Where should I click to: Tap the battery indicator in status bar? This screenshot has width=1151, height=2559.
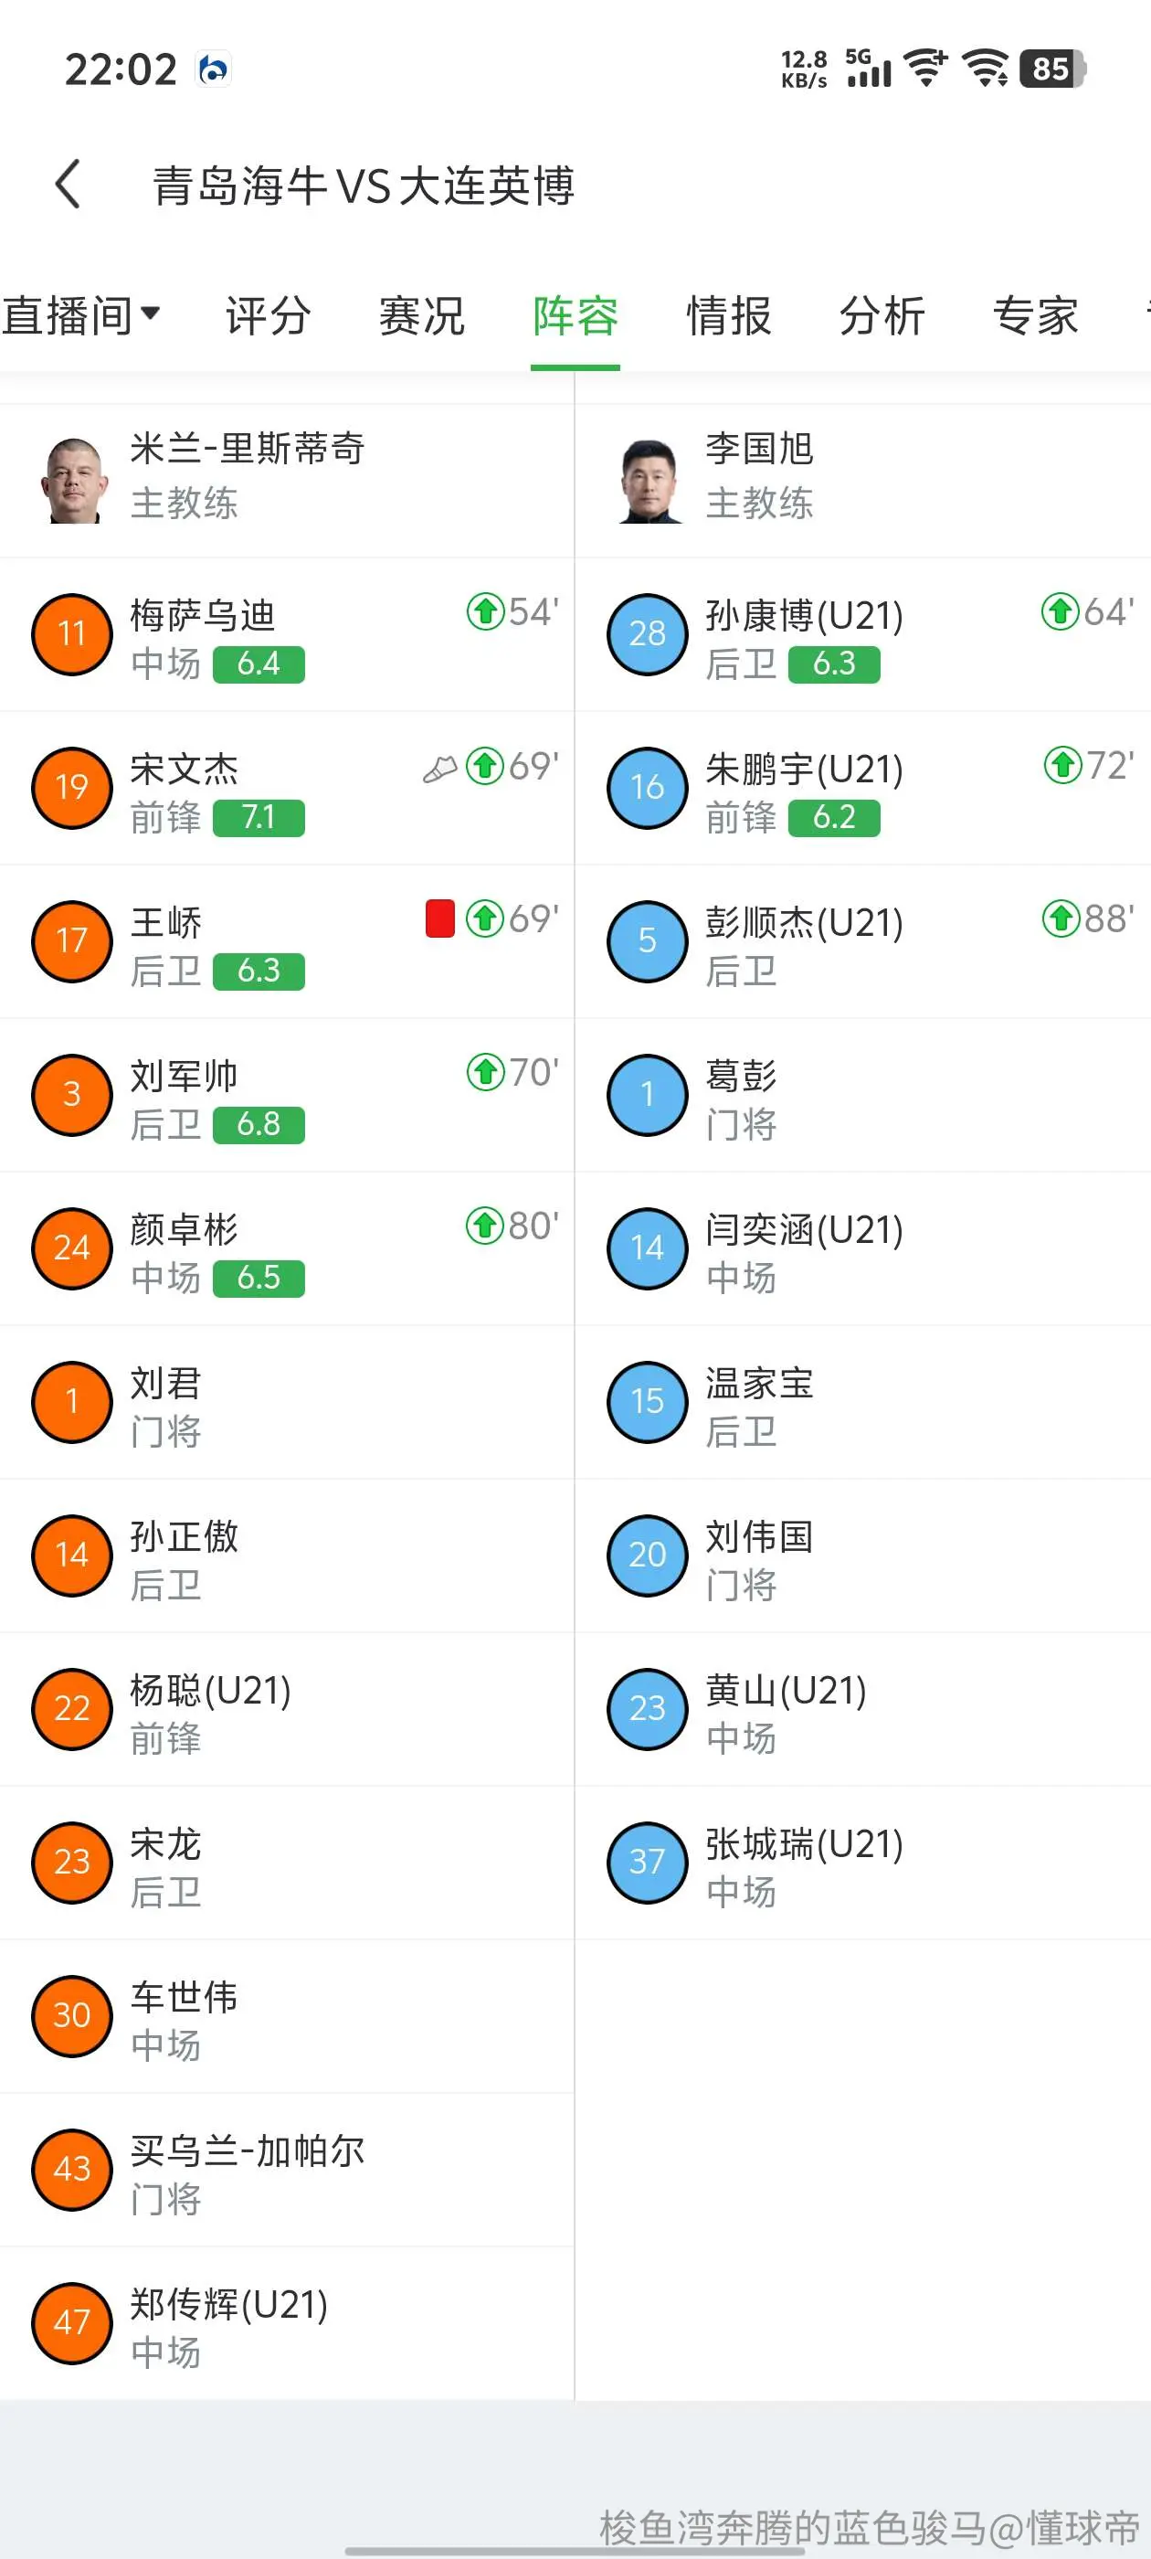click(1051, 69)
